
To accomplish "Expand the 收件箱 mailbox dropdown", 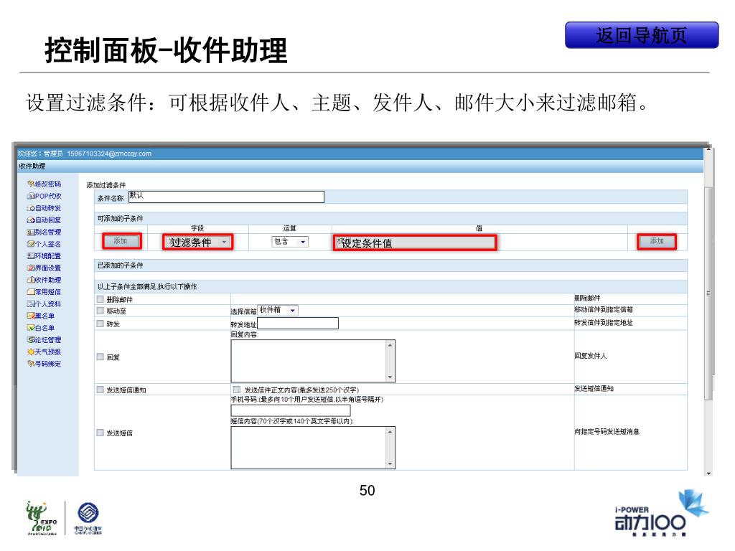I will (278, 310).
